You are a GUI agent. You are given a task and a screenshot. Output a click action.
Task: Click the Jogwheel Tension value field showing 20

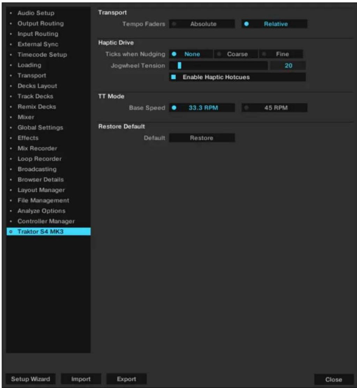[288, 66]
